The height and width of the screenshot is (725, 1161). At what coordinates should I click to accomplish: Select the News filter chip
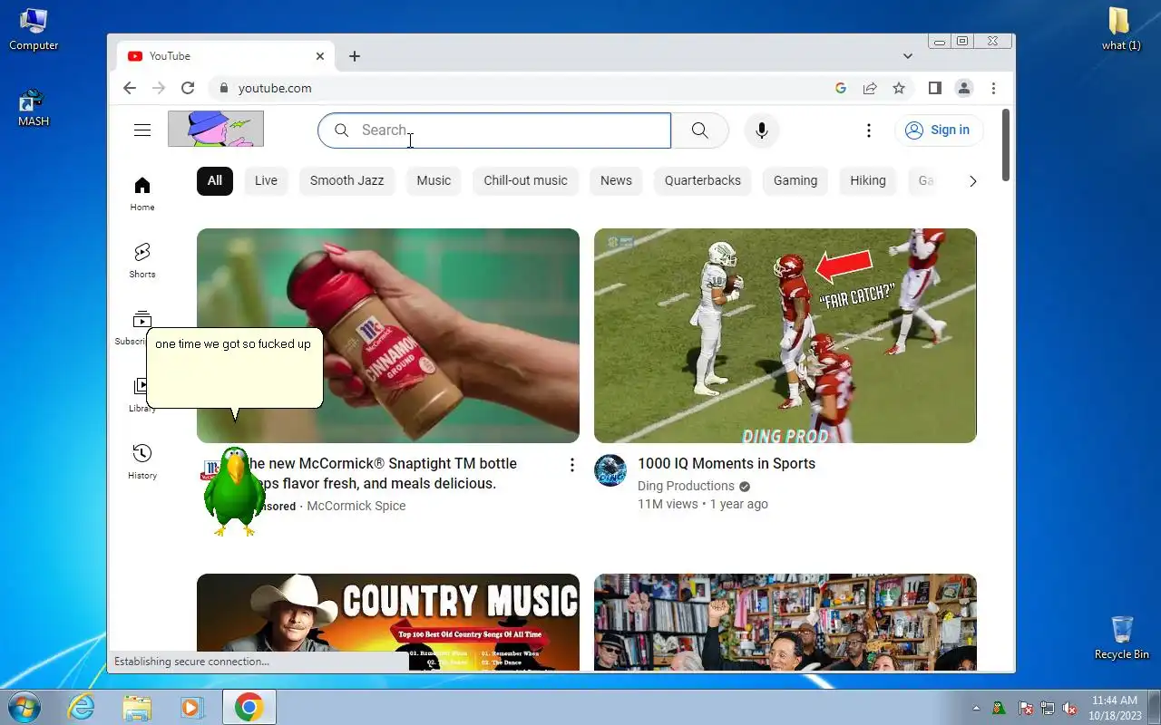pos(616,181)
